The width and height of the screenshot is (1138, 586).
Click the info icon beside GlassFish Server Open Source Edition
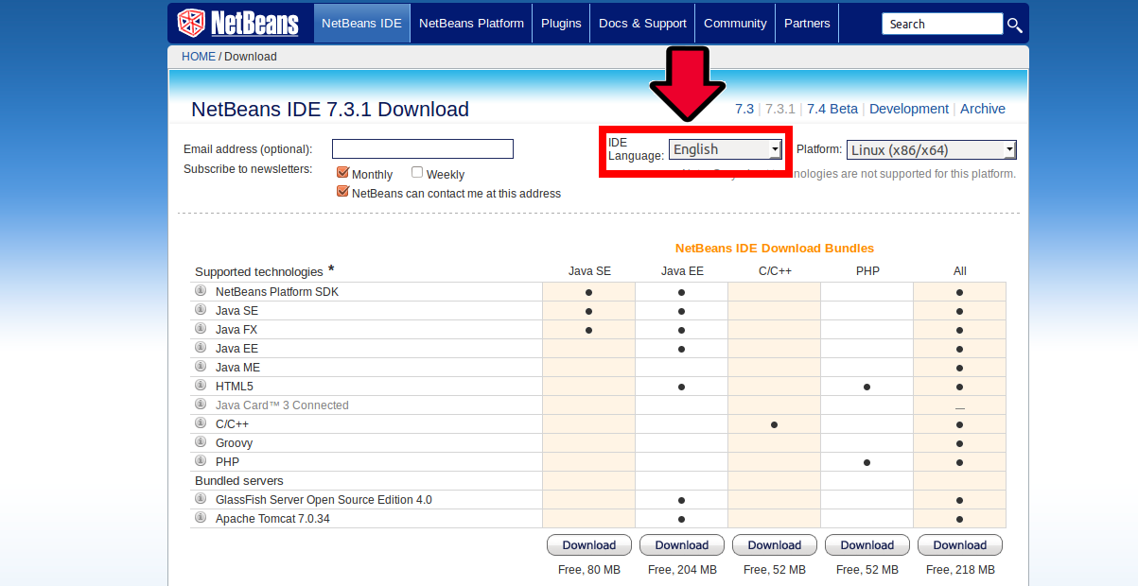point(200,499)
